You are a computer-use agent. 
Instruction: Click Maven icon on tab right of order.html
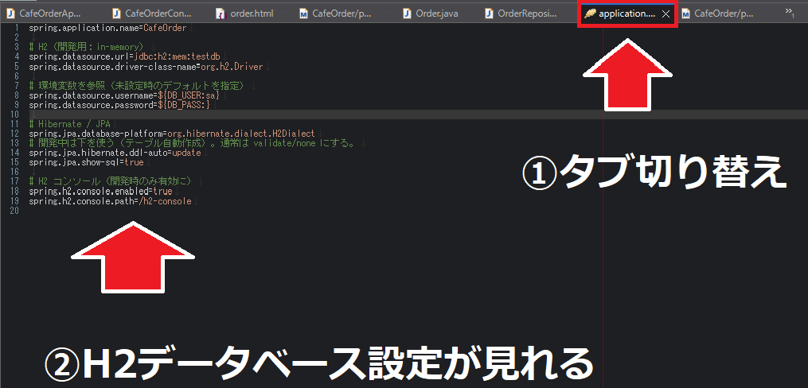pos(303,14)
